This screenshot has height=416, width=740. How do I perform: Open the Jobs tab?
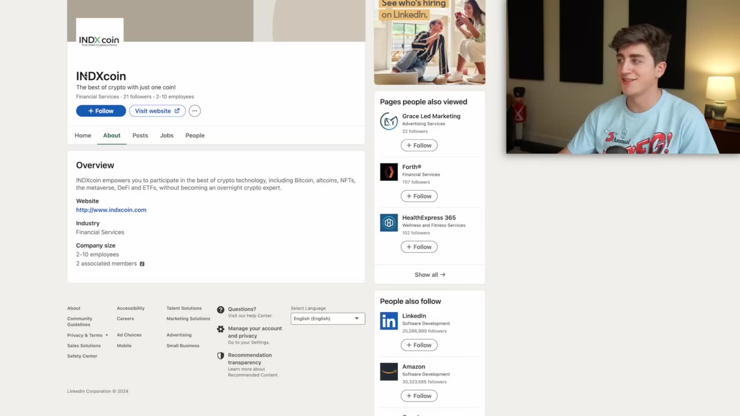[166, 135]
